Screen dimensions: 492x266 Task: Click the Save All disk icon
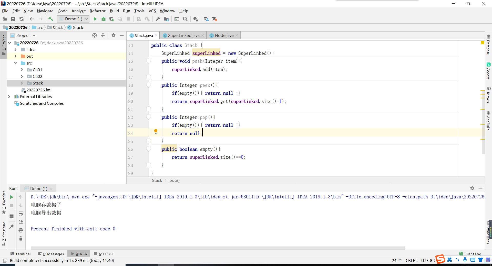13,19
